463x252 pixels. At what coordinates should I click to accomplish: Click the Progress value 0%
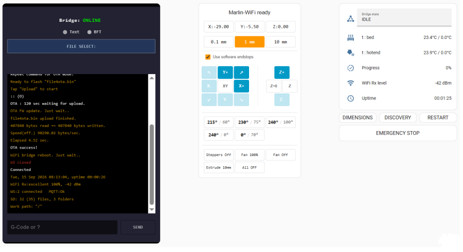point(448,68)
